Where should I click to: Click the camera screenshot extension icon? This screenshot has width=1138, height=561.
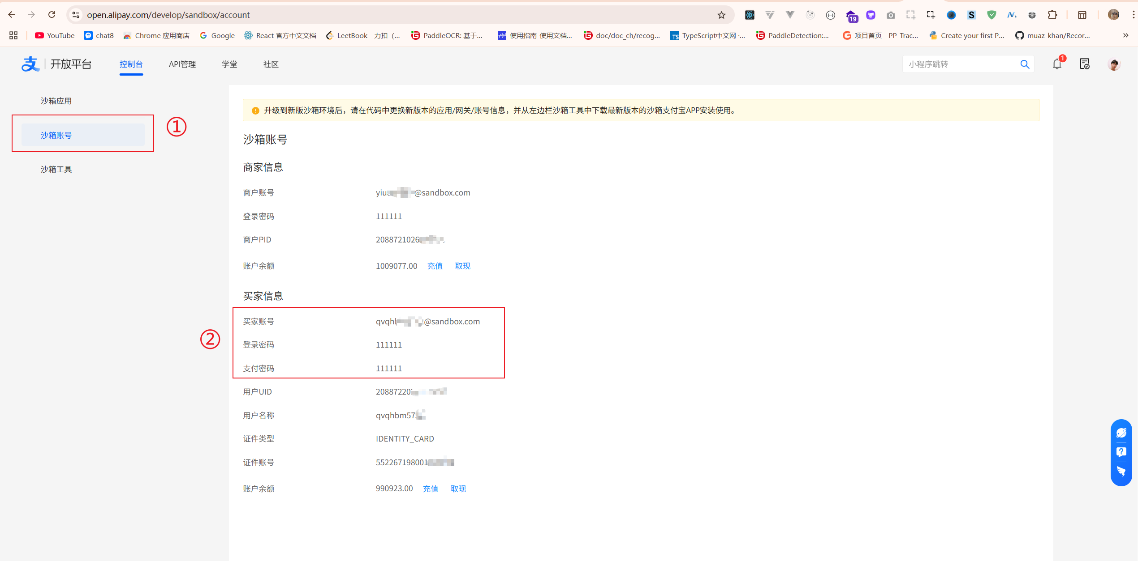point(891,15)
